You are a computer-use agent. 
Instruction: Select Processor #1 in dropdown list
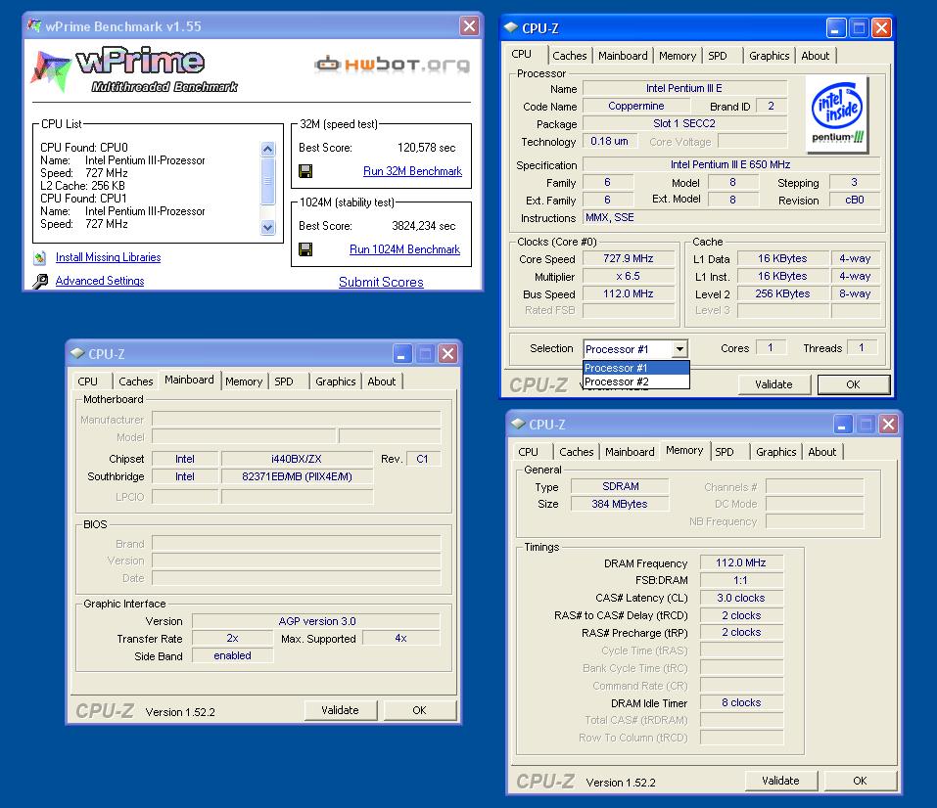coord(635,368)
